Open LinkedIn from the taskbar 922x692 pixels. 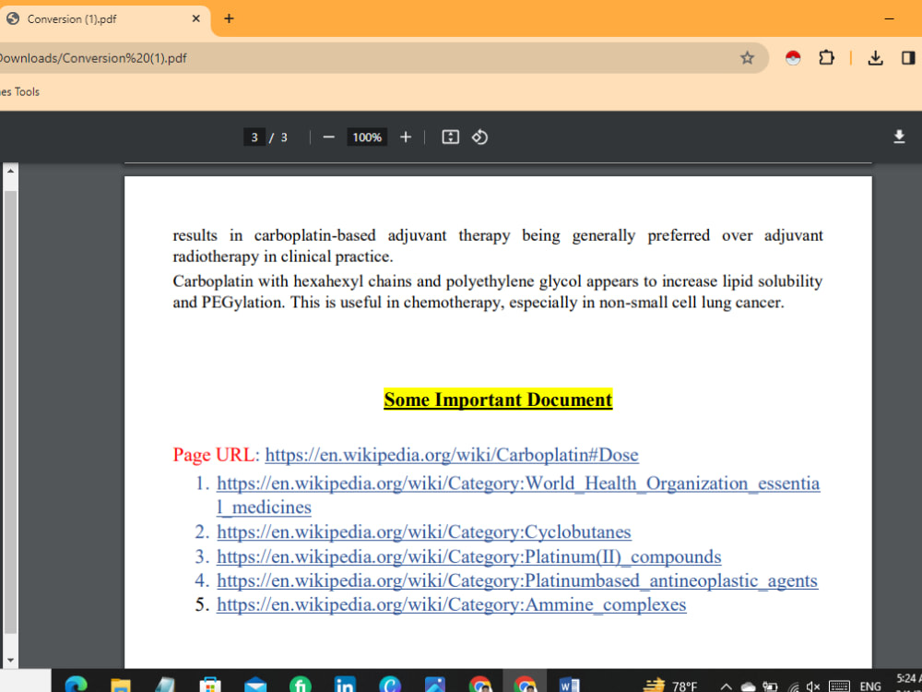click(345, 685)
